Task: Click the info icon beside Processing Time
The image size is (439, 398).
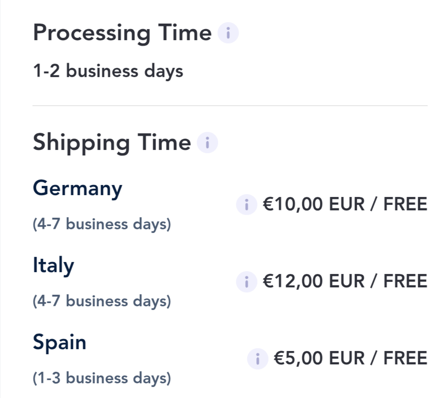Action: tap(228, 34)
